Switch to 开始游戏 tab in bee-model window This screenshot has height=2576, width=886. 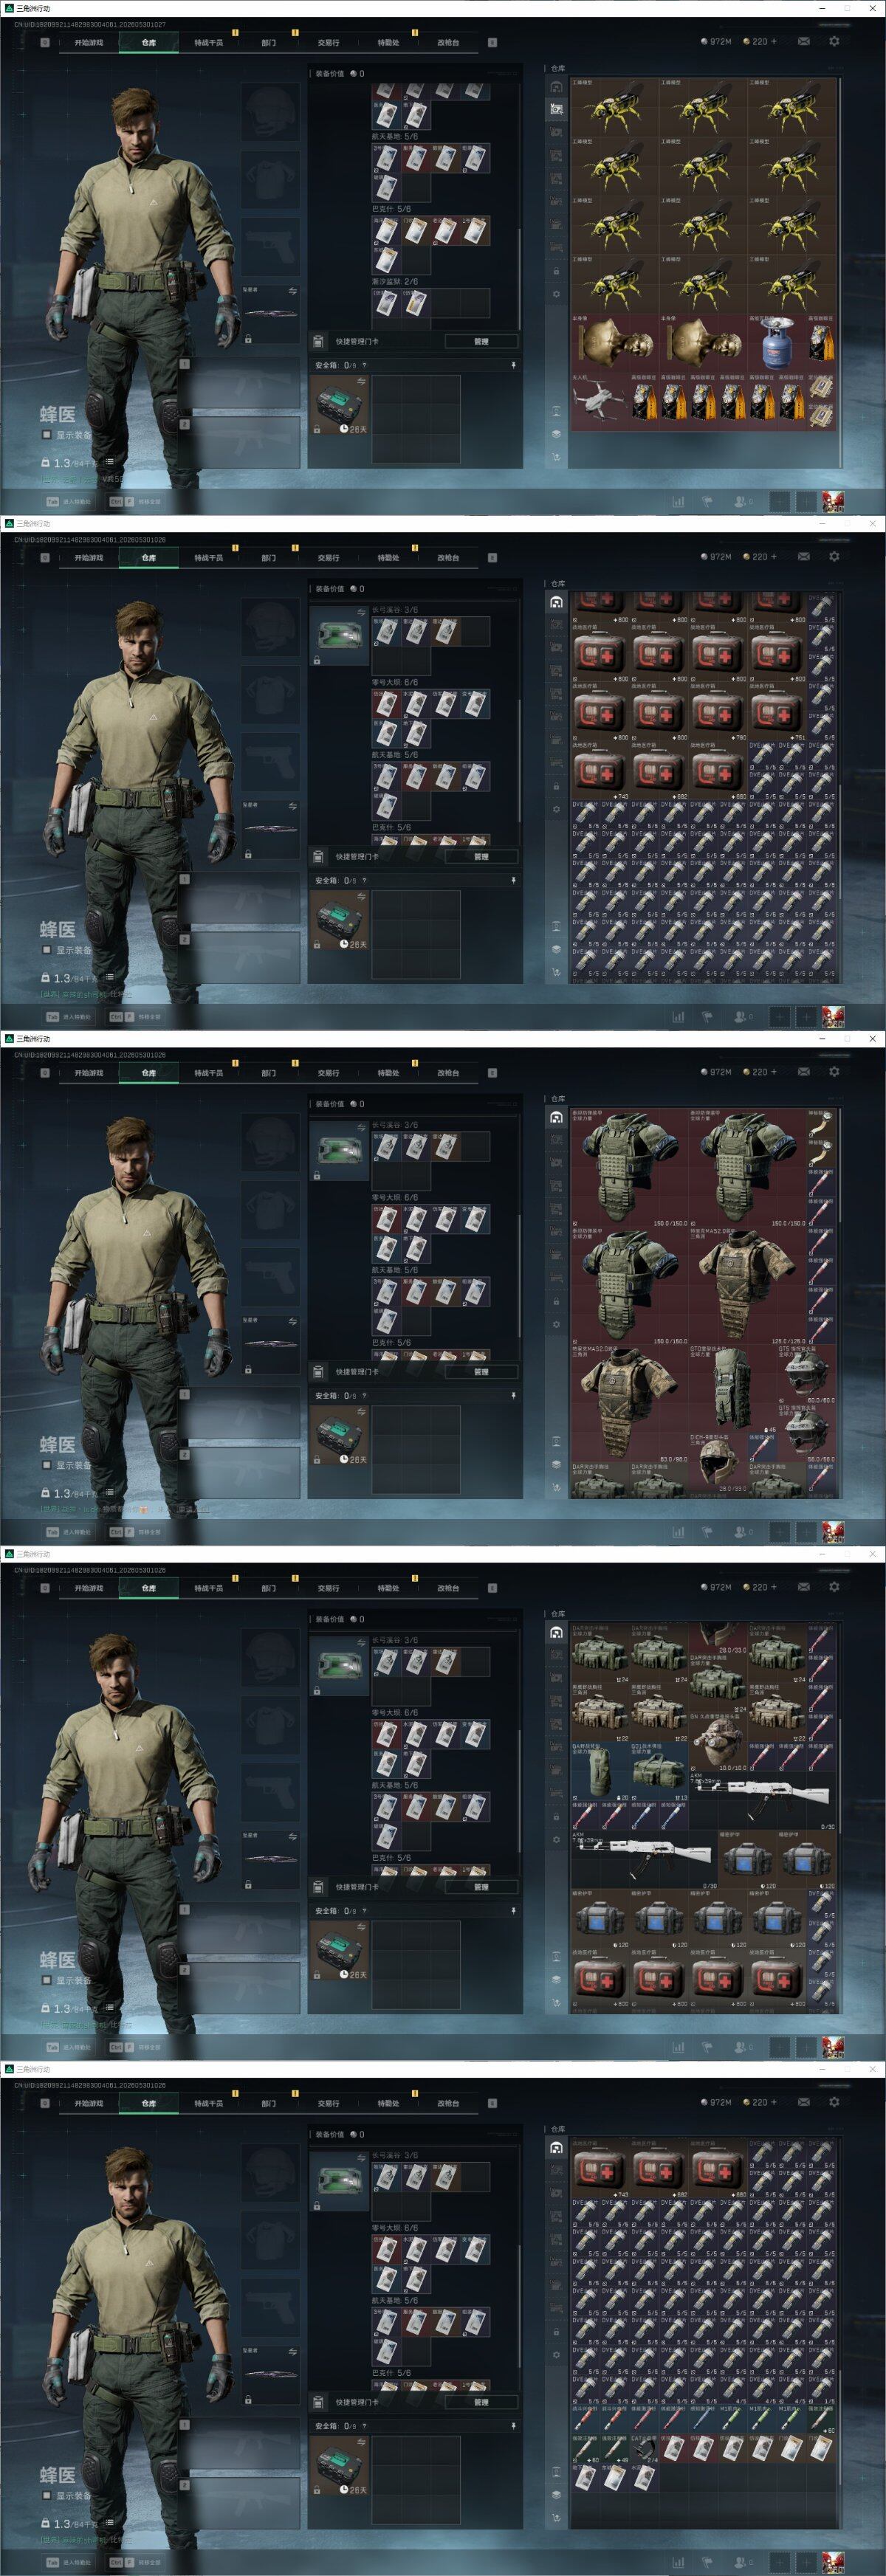(88, 42)
